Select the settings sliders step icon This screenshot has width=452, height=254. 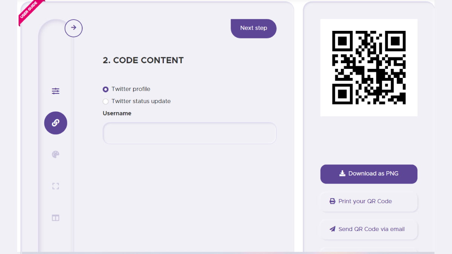point(55,91)
